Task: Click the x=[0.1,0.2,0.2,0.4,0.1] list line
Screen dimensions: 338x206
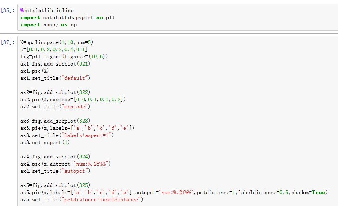Action: coord(54,50)
